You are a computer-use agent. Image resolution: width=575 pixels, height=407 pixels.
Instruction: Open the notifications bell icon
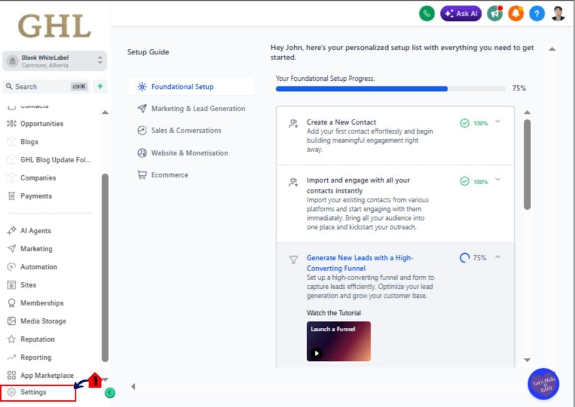tap(515, 13)
